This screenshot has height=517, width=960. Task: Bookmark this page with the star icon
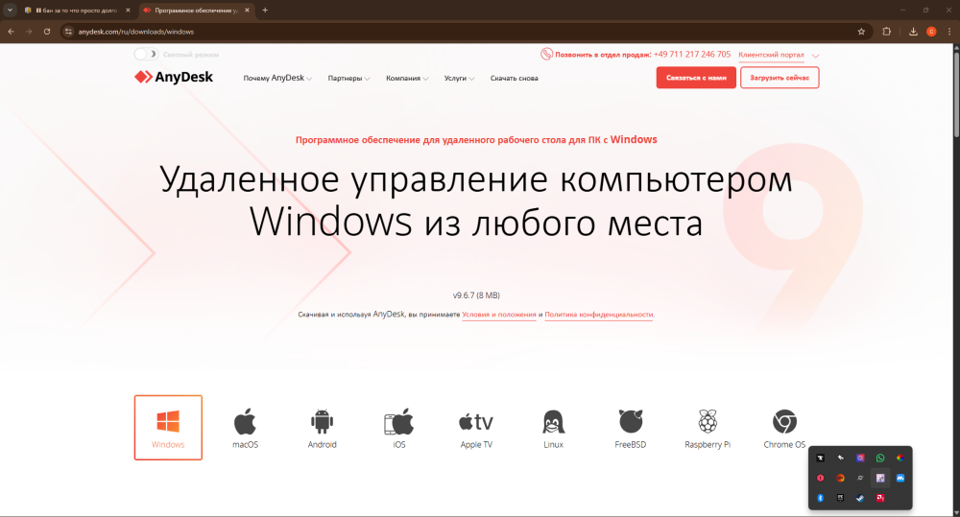[861, 32]
